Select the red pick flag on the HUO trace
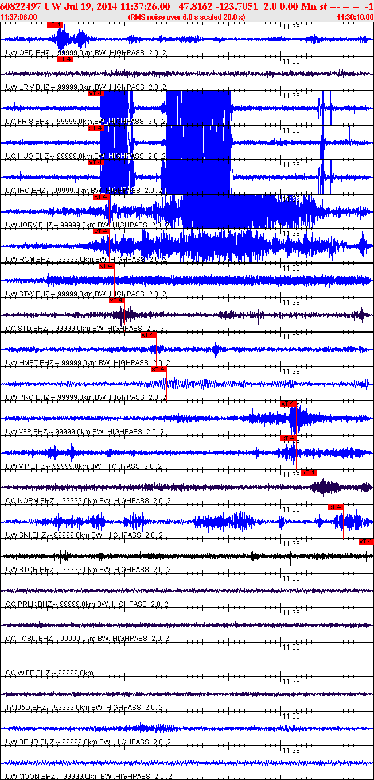The height and width of the screenshot is (780, 374). (96, 128)
